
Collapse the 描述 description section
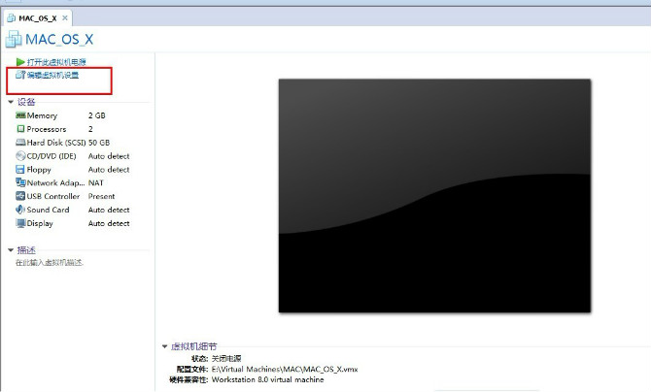click(10, 249)
